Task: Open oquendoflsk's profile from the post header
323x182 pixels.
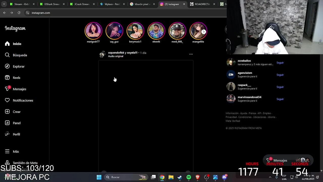Action: tap(116, 53)
